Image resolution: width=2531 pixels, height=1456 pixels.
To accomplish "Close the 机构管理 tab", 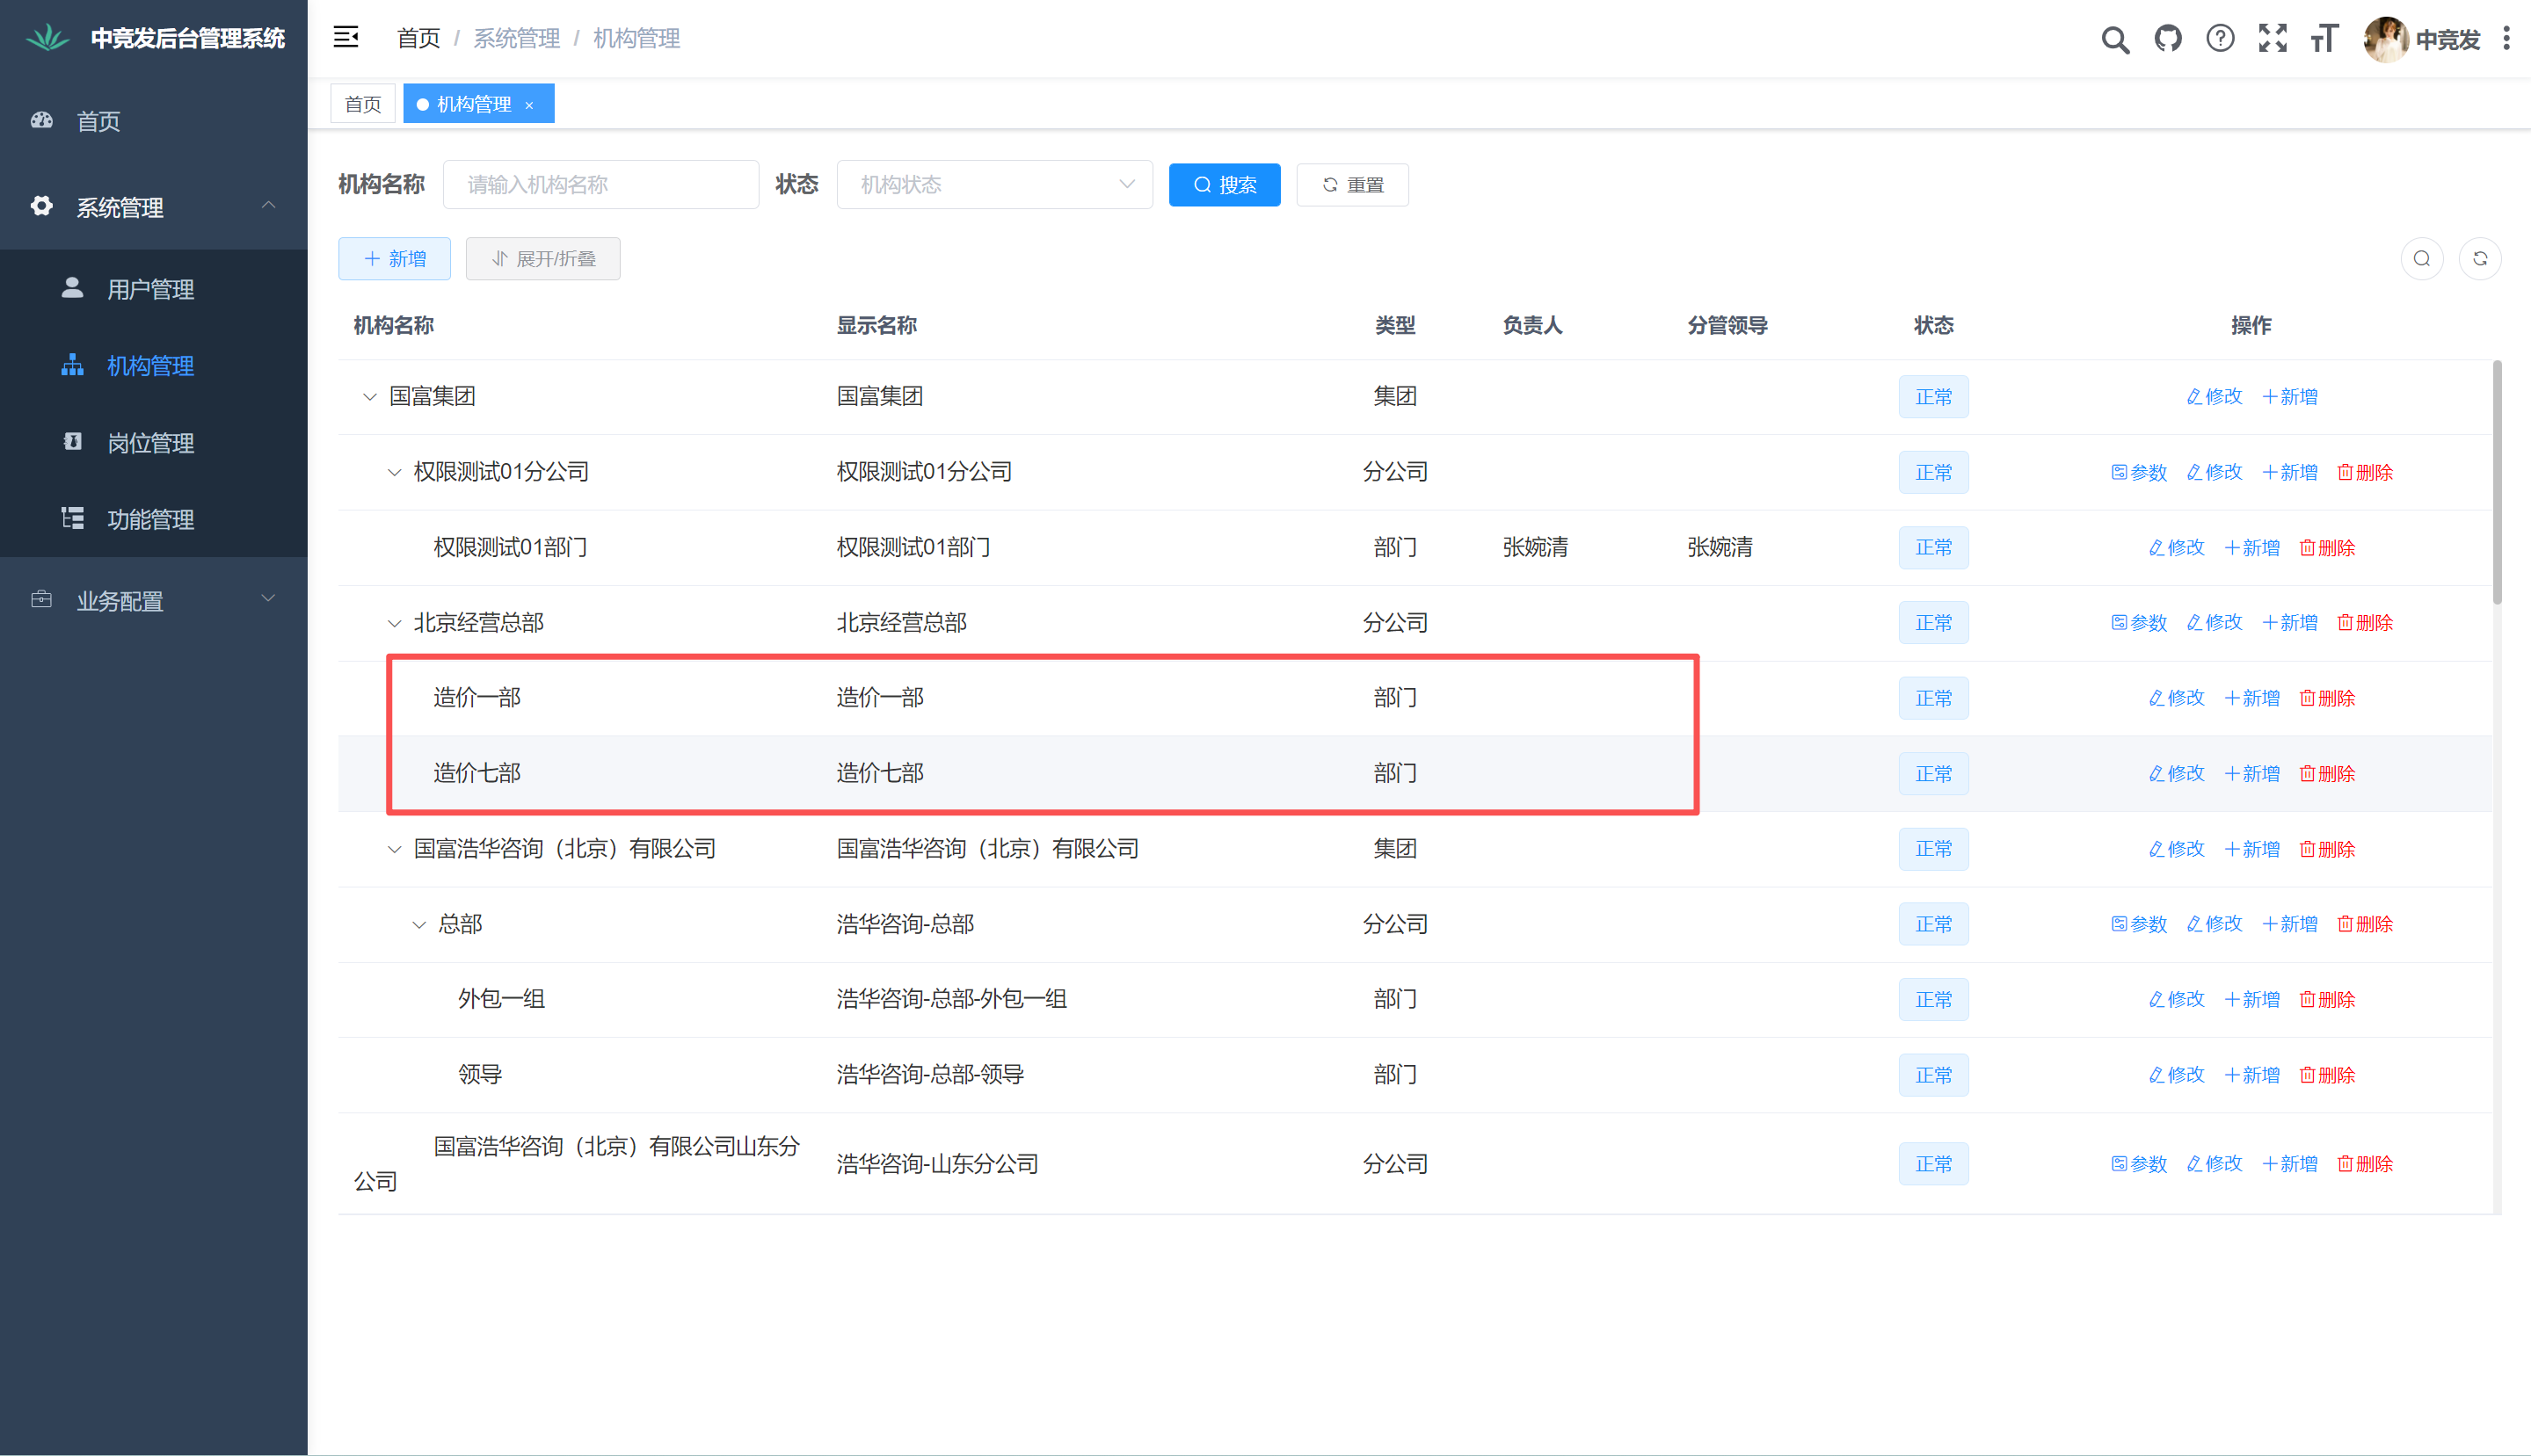I will pos(529,105).
